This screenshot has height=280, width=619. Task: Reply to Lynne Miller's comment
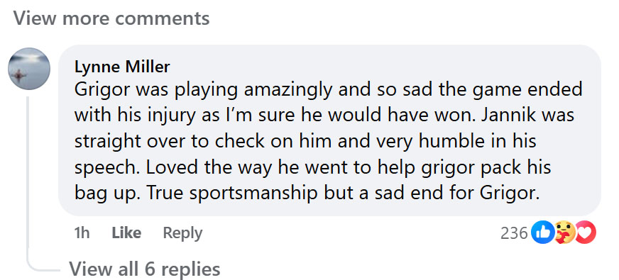point(182,233)
